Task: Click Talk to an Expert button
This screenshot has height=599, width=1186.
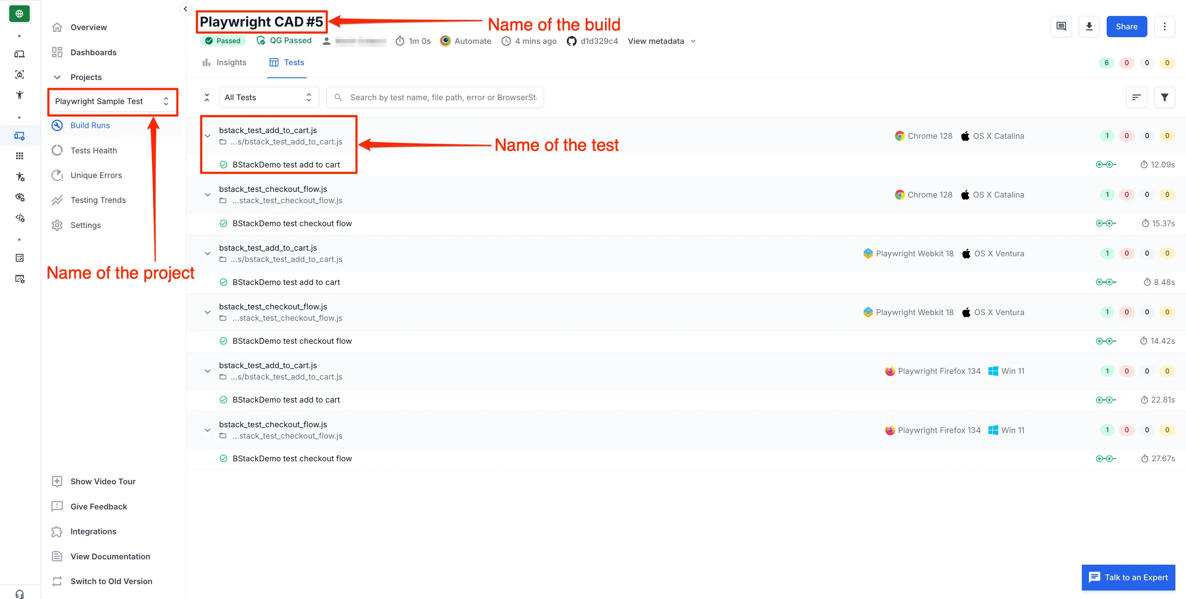Action: (1128, 577)
